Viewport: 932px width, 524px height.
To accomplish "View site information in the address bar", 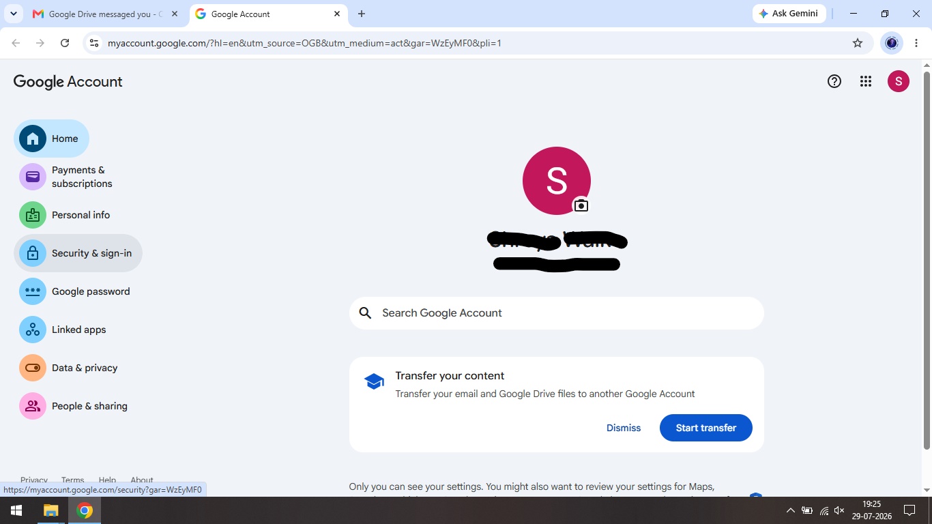I will click(x=94, y=43).
